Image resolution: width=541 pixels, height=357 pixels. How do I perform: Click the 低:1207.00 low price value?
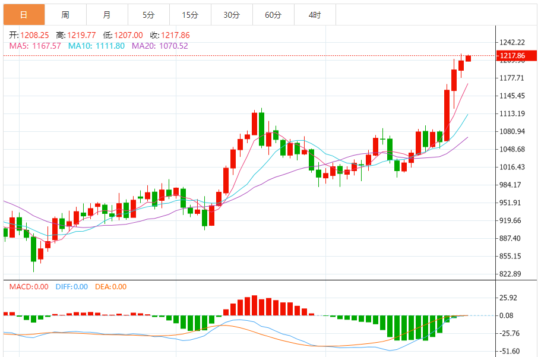pos(123,35)
